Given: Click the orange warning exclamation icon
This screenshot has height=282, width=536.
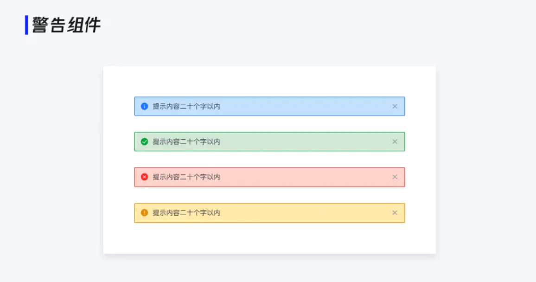Looking at the screenshot, I should (x=144, y=212).
